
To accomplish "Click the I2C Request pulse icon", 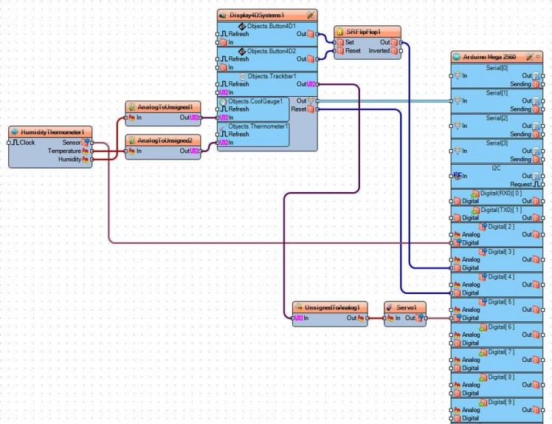I will 537,185.
